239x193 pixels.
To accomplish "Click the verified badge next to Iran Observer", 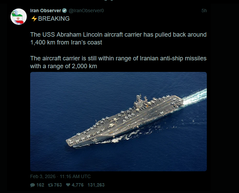I will point(64,11).
